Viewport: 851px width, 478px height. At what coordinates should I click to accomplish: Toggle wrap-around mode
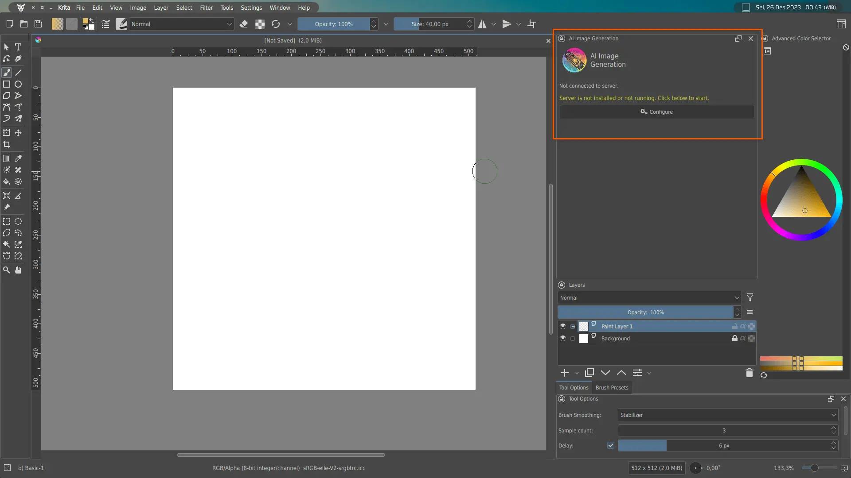532,24
